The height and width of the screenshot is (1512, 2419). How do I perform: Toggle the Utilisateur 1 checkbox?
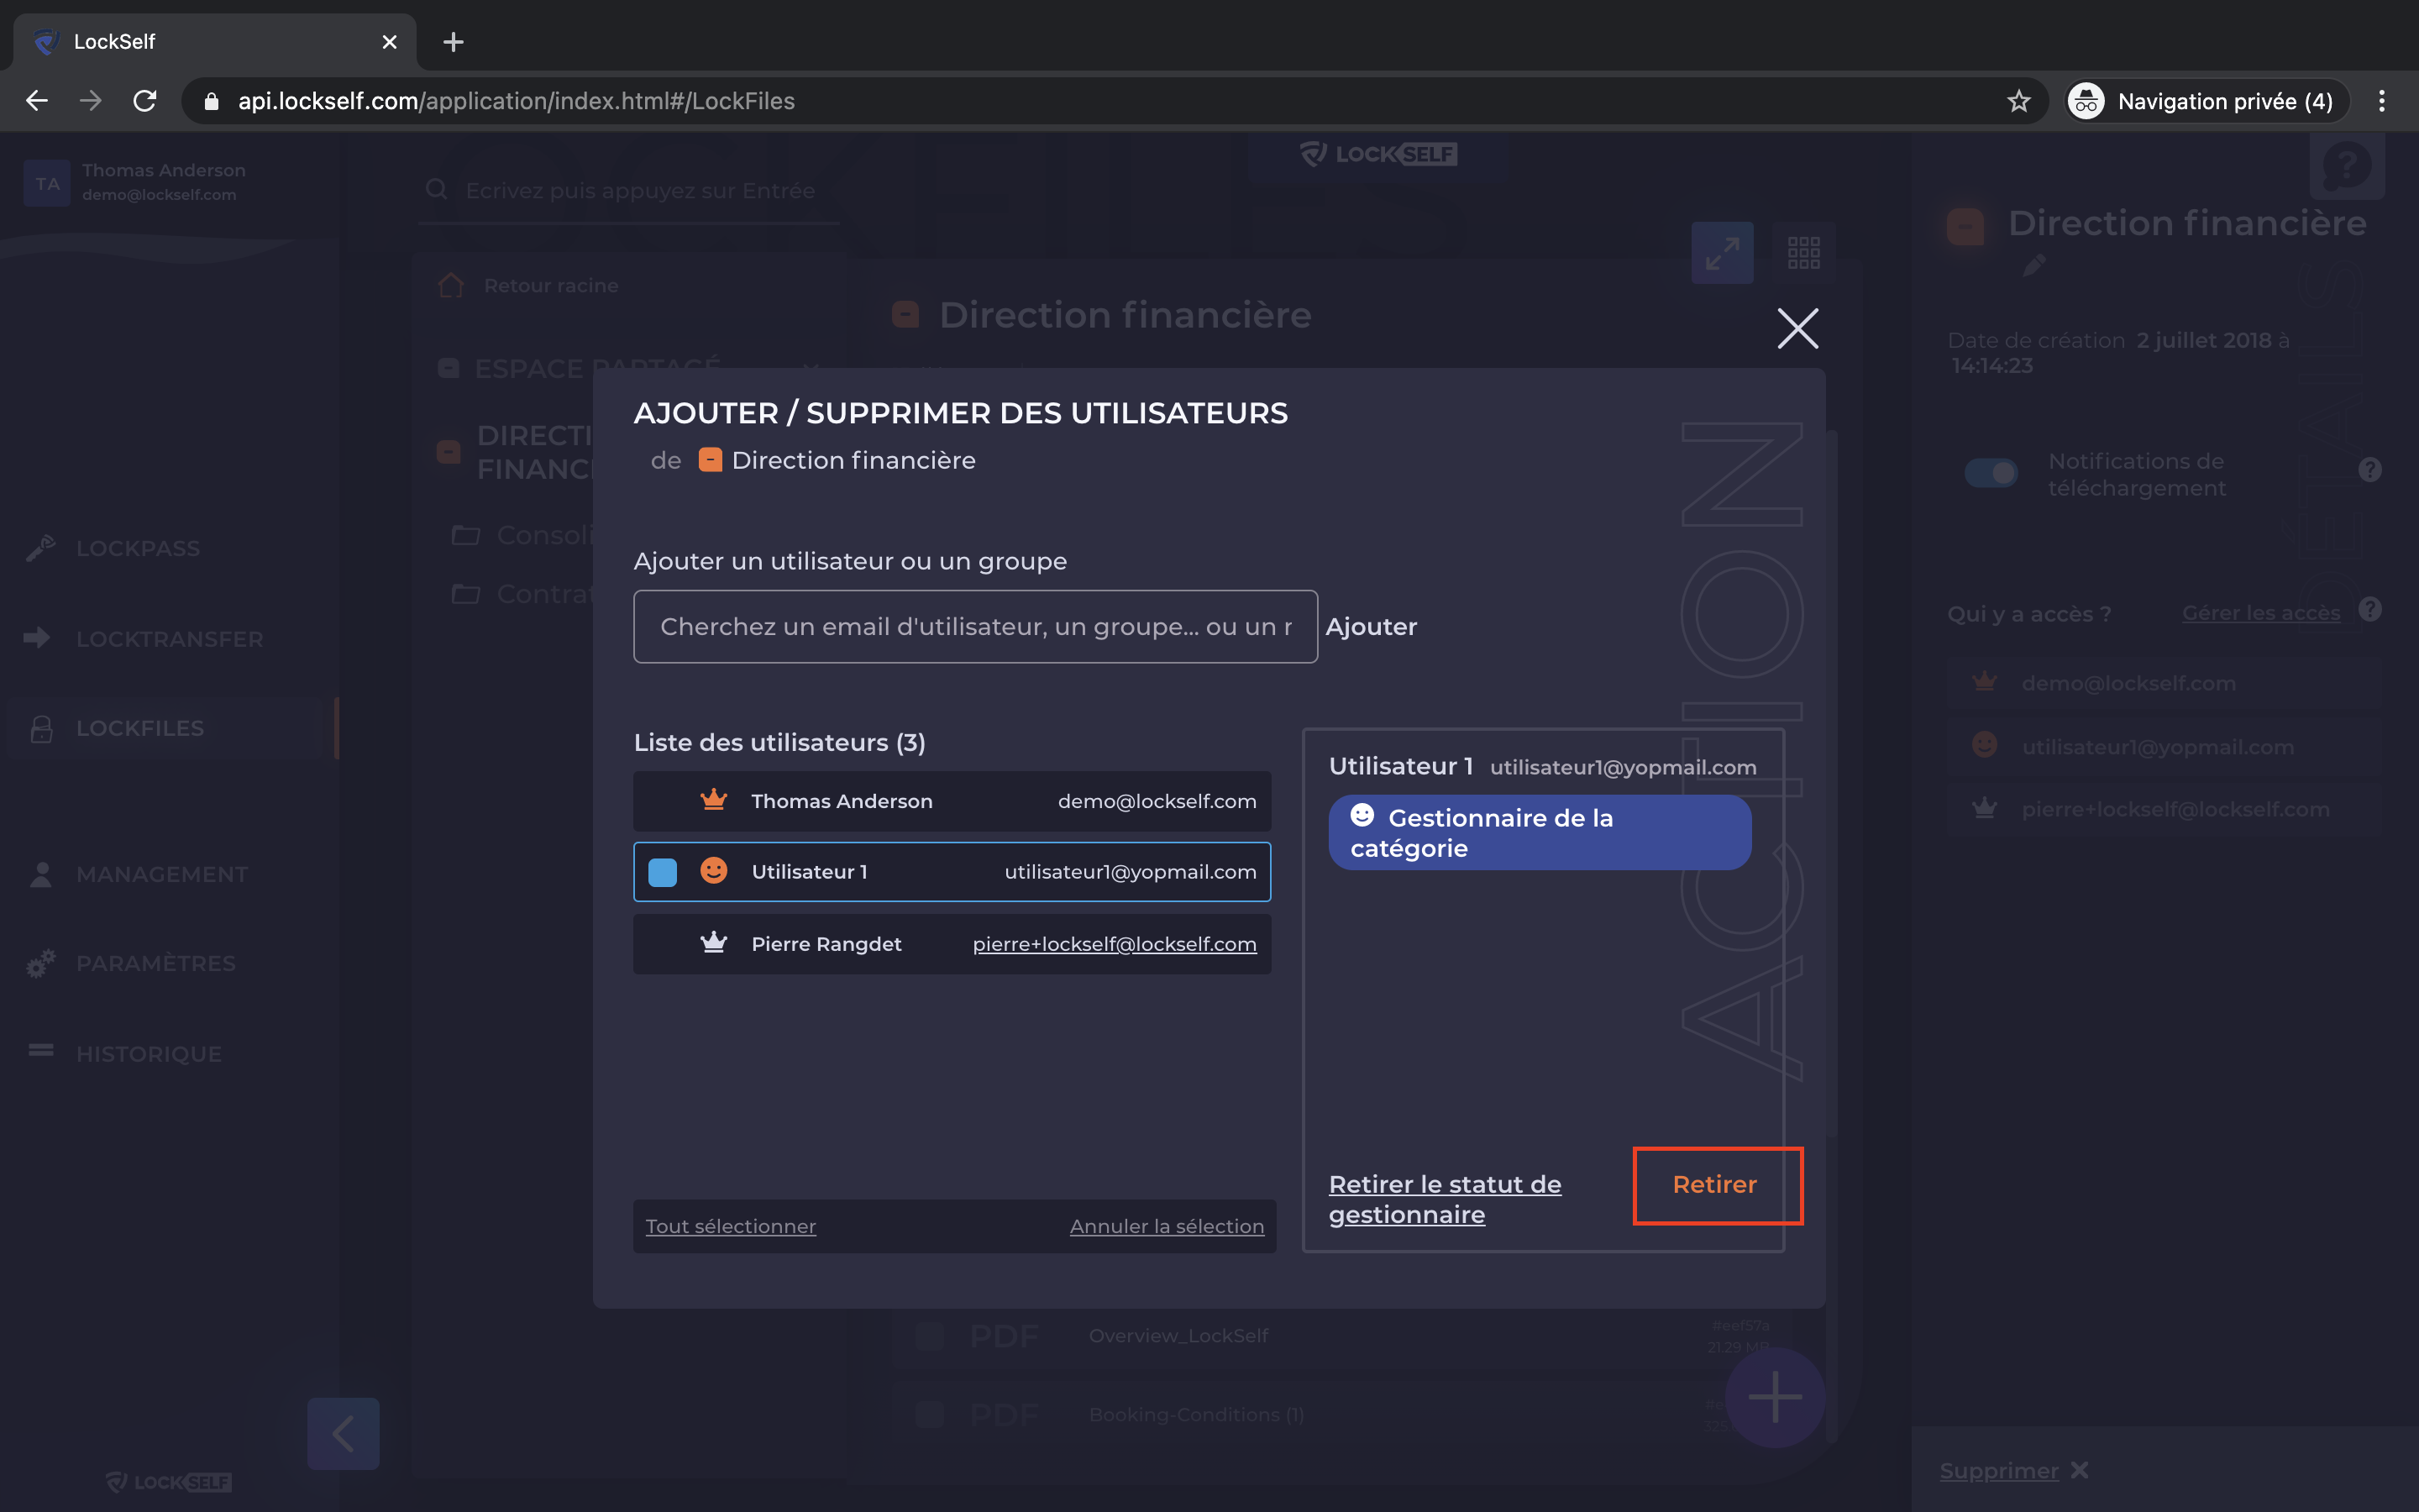pyautogui.click(x=662, y=872)
